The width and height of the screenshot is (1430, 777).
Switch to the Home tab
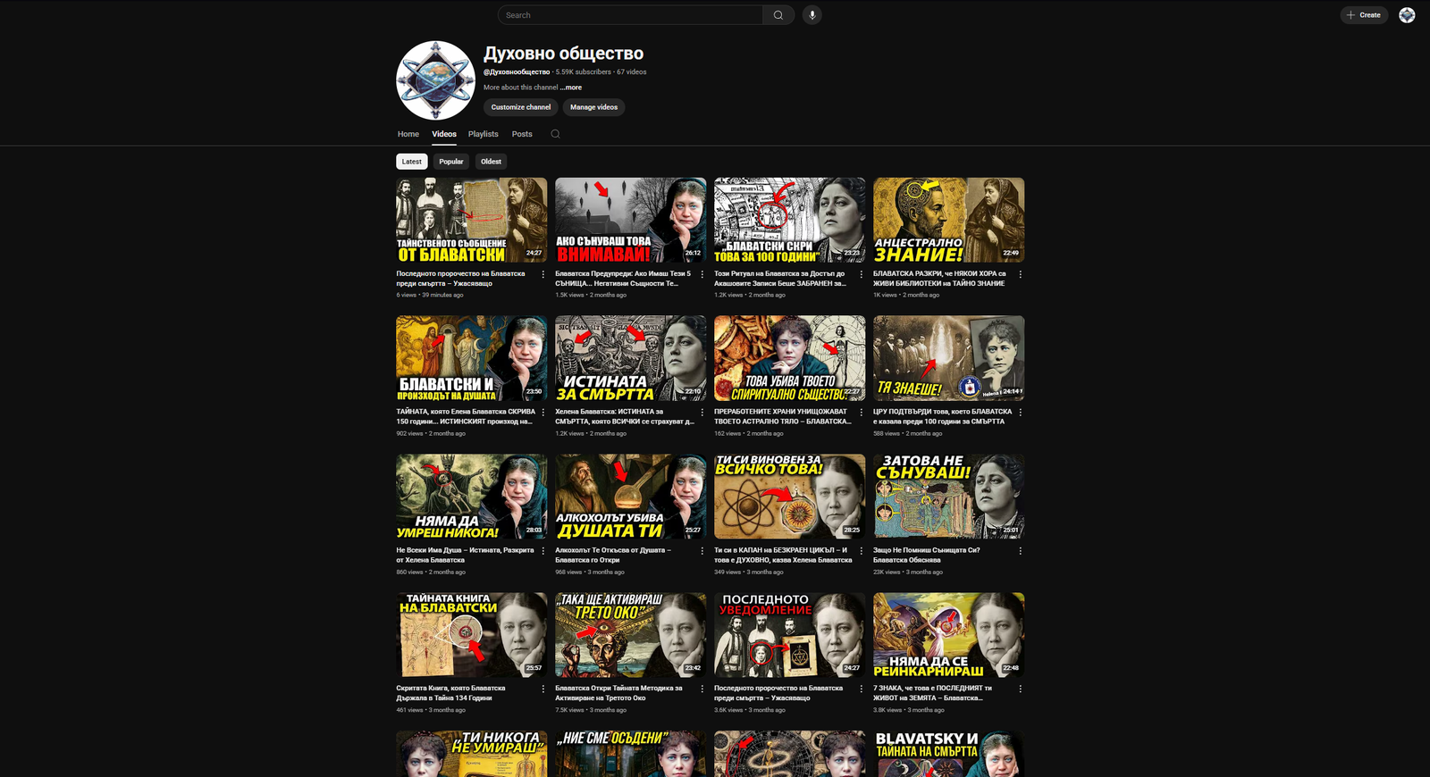[x=408, y=134]
